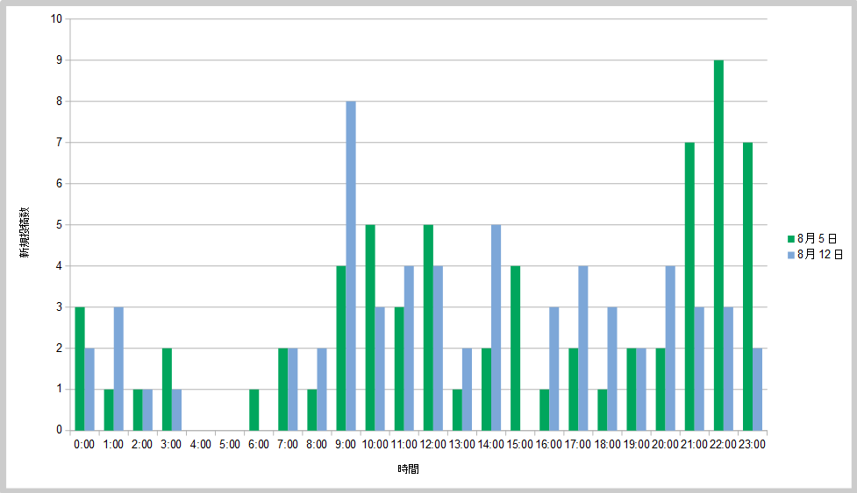Click the blue bar at 17:00
The width and height of the screenshot is (857, 493).
[583, 348]
